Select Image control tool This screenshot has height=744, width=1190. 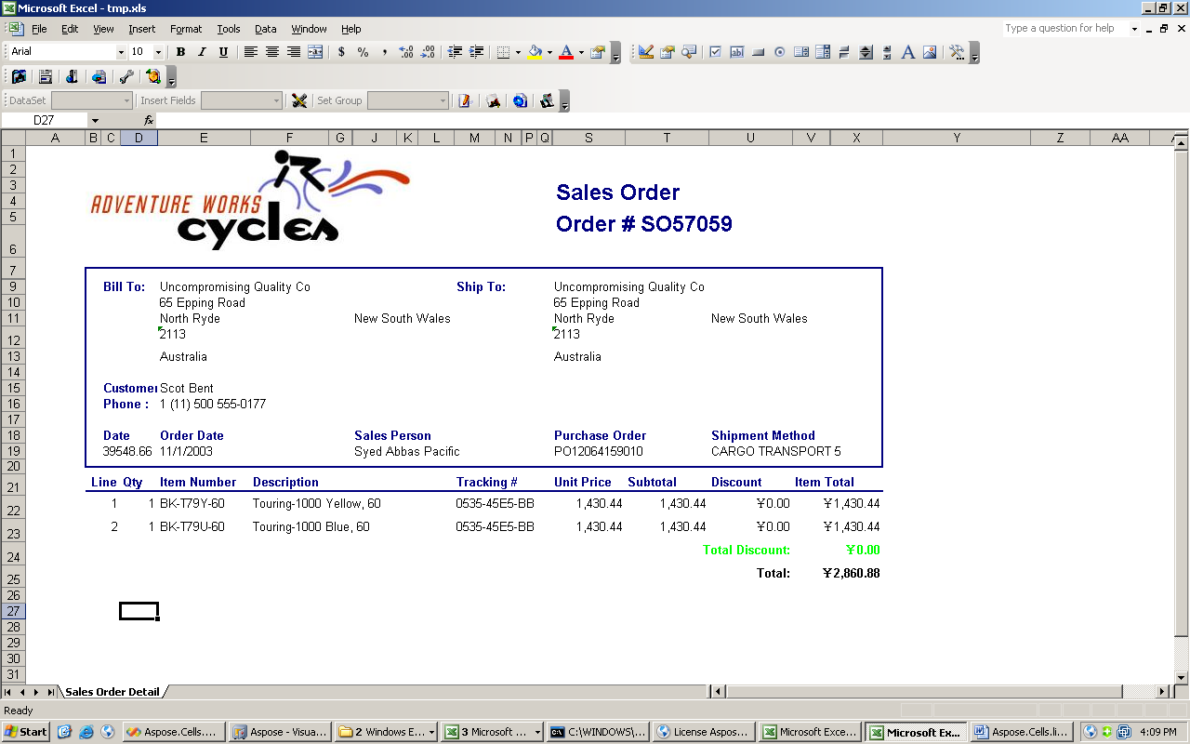(930, 52)
